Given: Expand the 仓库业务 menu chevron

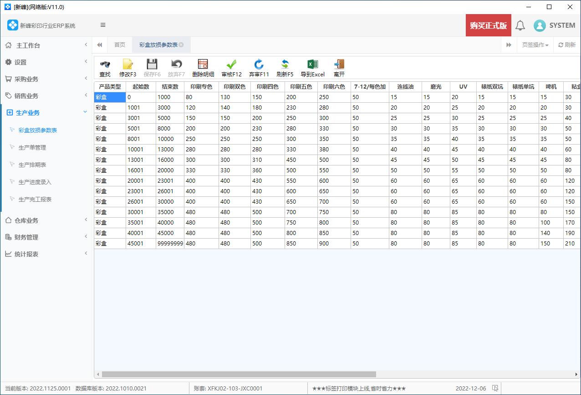Looking at the screenshot, I should (86, 220).
